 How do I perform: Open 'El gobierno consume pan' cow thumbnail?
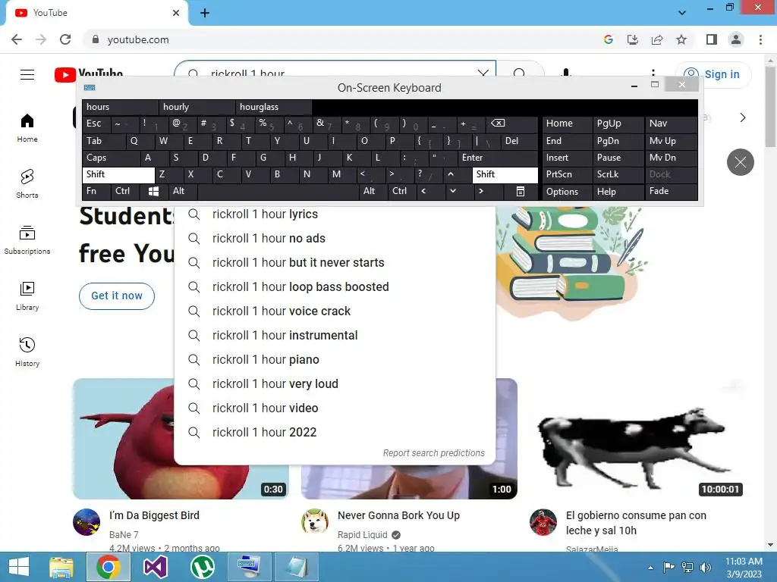tap(636, 439)
